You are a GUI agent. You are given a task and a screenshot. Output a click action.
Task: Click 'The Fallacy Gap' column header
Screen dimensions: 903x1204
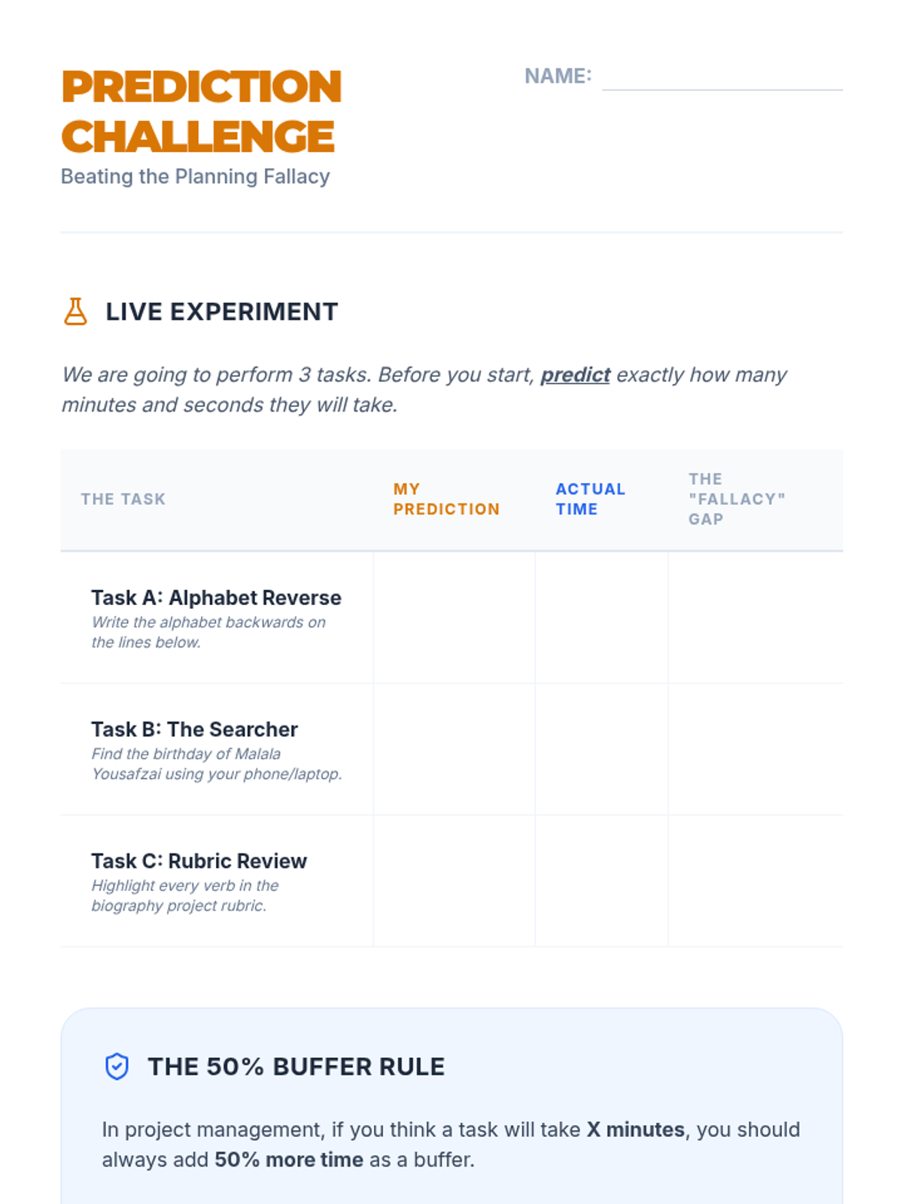[736, 499]
